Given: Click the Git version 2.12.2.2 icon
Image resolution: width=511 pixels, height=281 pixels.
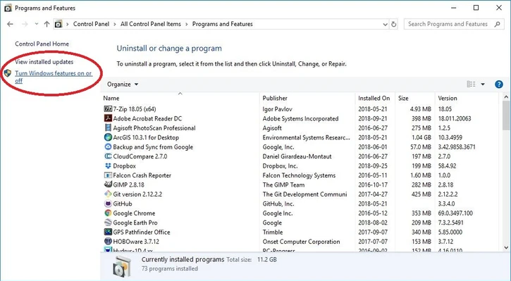Looking at the screenshot, I should tap(108, 194).
